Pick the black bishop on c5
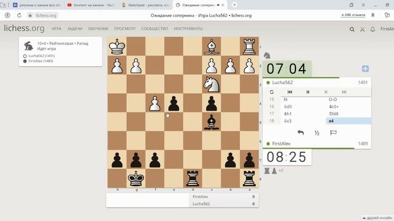This screenshot has width=394, height=221. (x=211, y=122)
